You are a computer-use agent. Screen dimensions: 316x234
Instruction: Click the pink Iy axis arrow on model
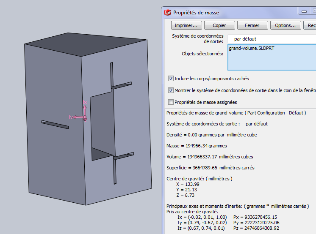click(x=78, y=117)
